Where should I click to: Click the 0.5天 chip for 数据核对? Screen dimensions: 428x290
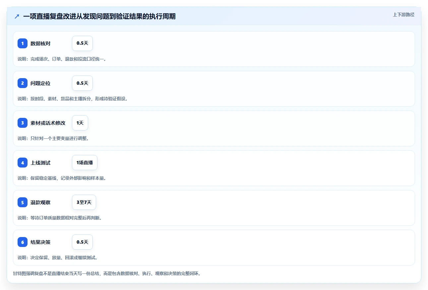pyautogui.click(x=82, y=43)
